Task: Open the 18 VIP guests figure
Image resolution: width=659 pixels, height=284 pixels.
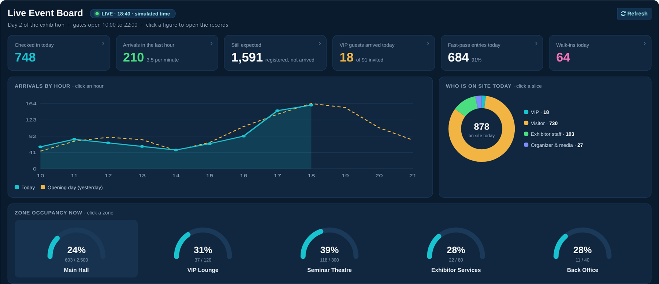Action: click(x=346, y=57)
